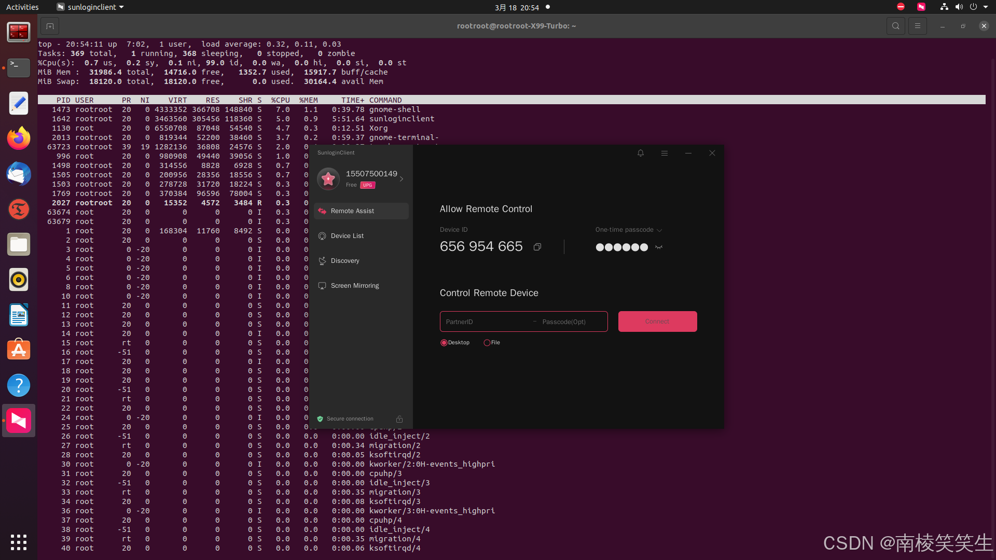Open Discovery in the sidebar
The image size is (996, 560).
(361, 261)
